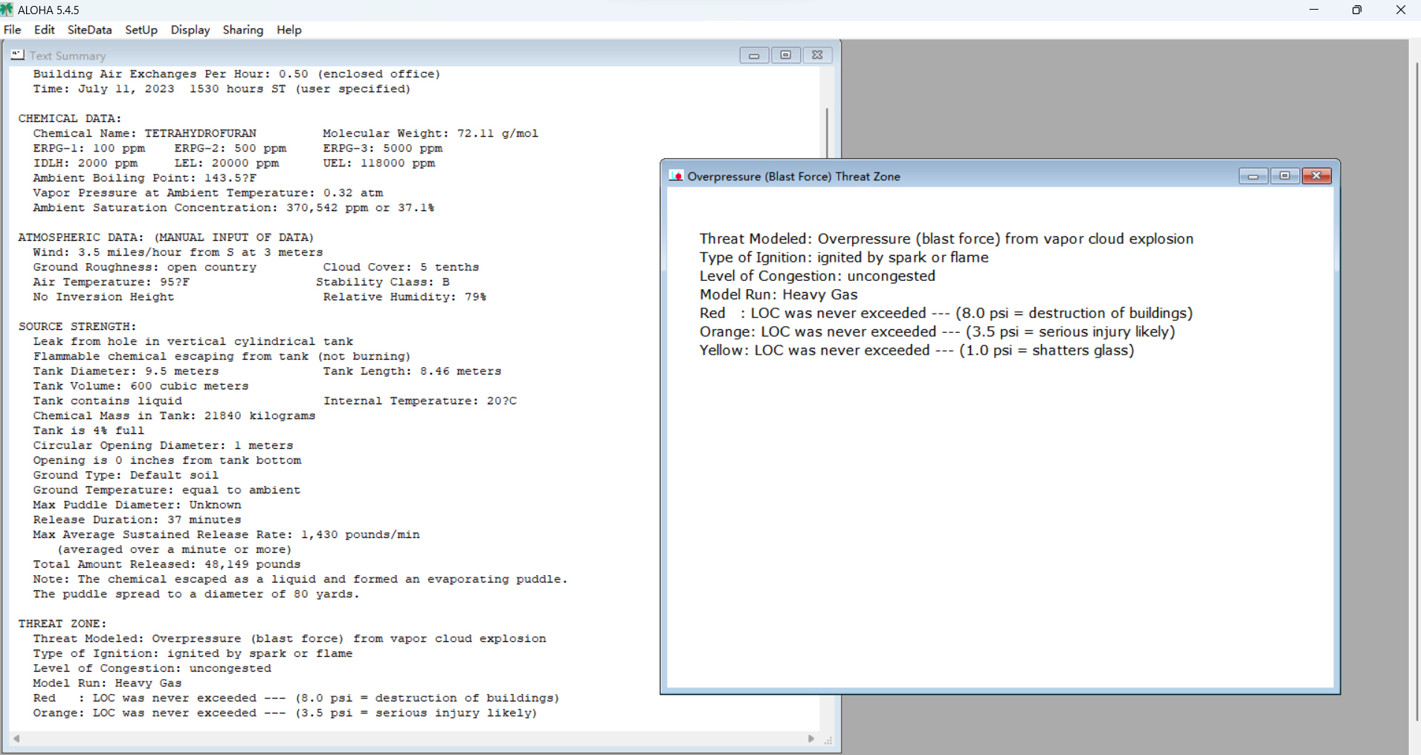Click 'ERPG-1: 100 ppm' value

pyautogui.click(x=89, y=148)
